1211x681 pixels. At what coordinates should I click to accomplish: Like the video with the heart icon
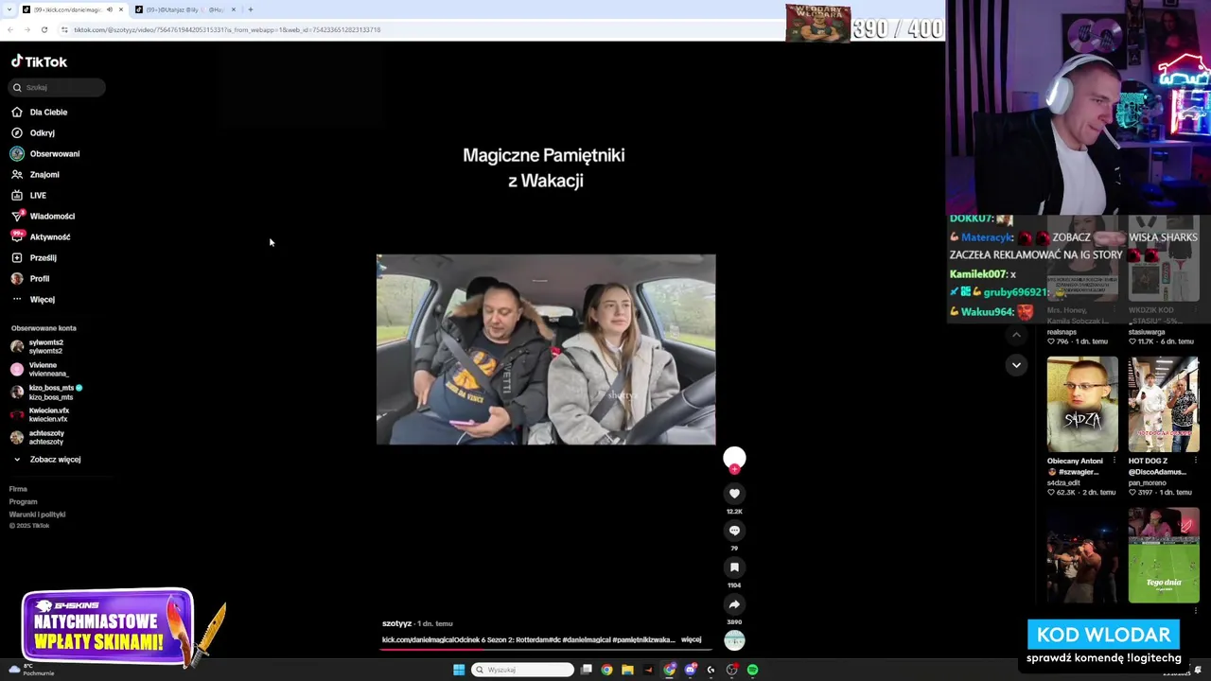click(x=734, y=494)
